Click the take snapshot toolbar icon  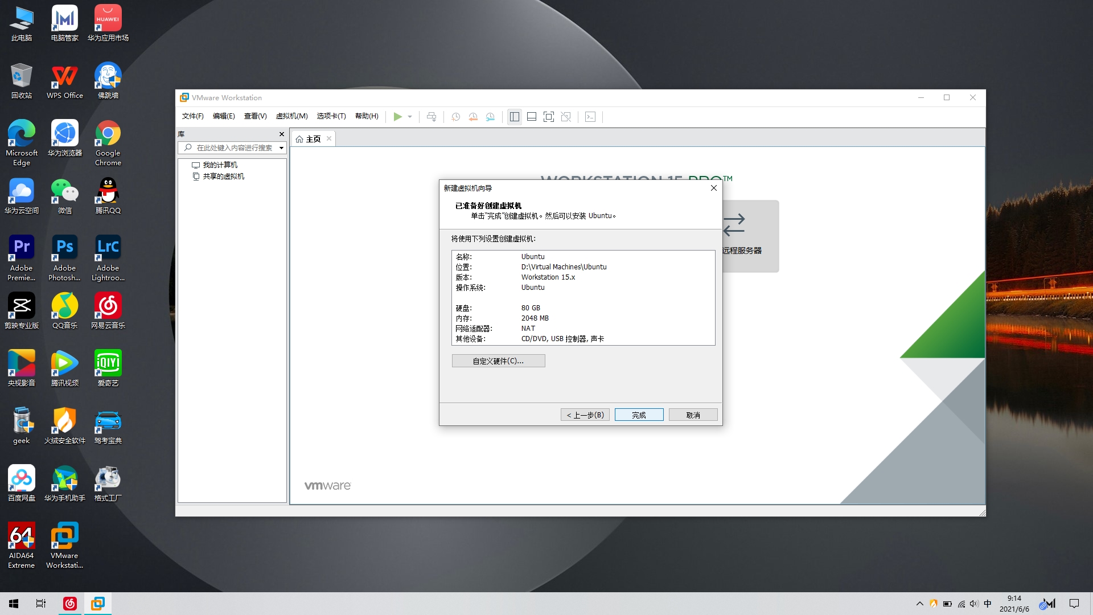(456, 117)
